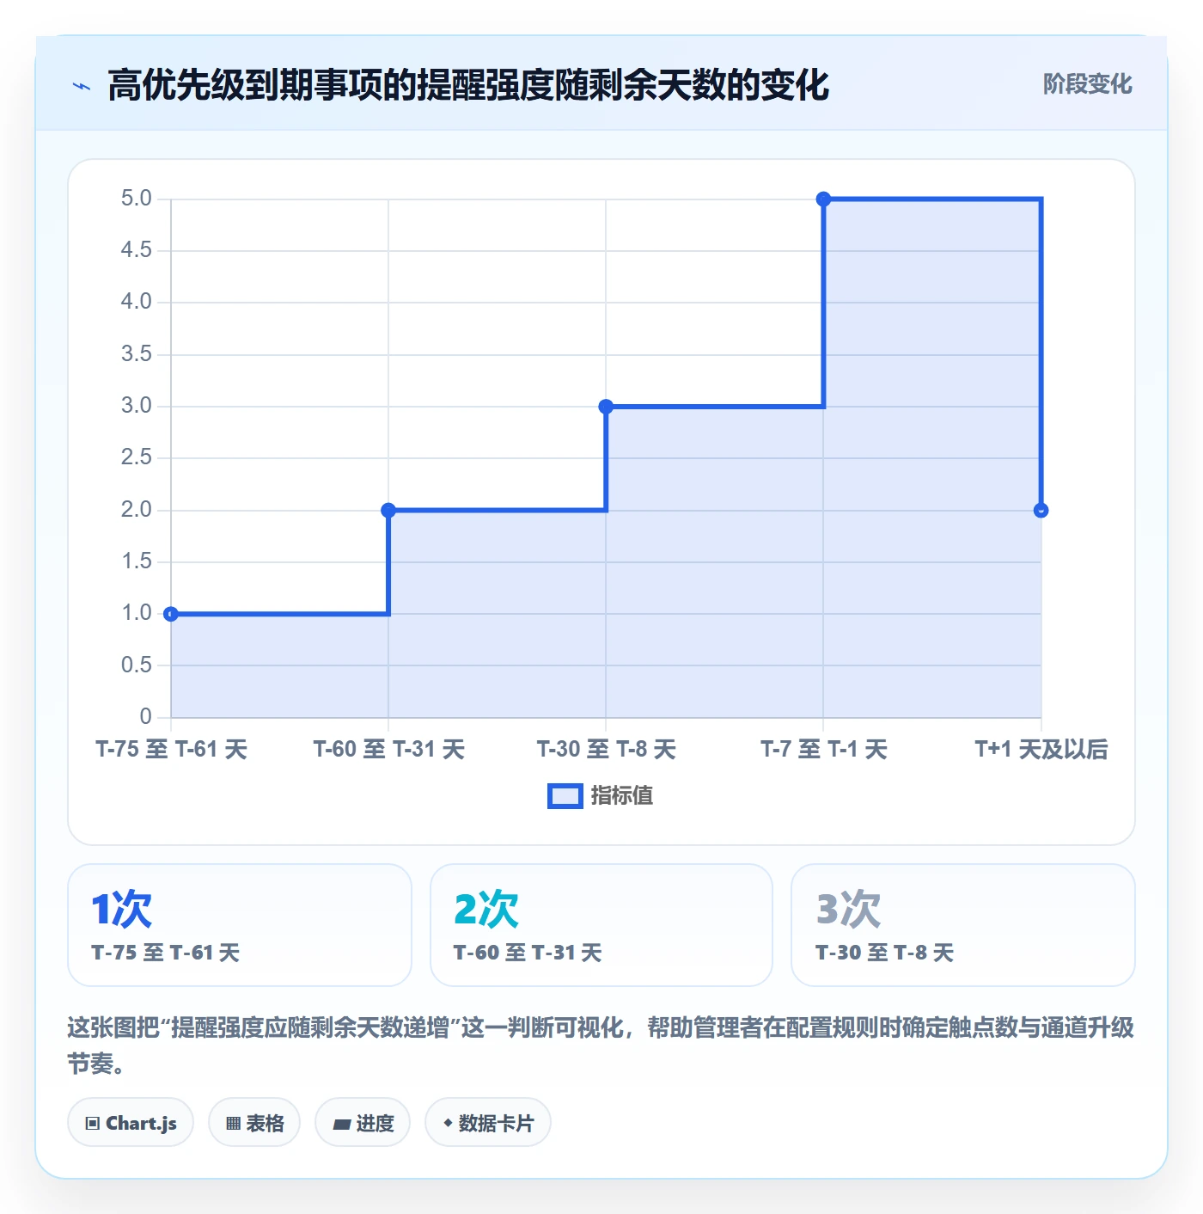Select the data point at value 3.0 for T-30

(x=606, y=407)
